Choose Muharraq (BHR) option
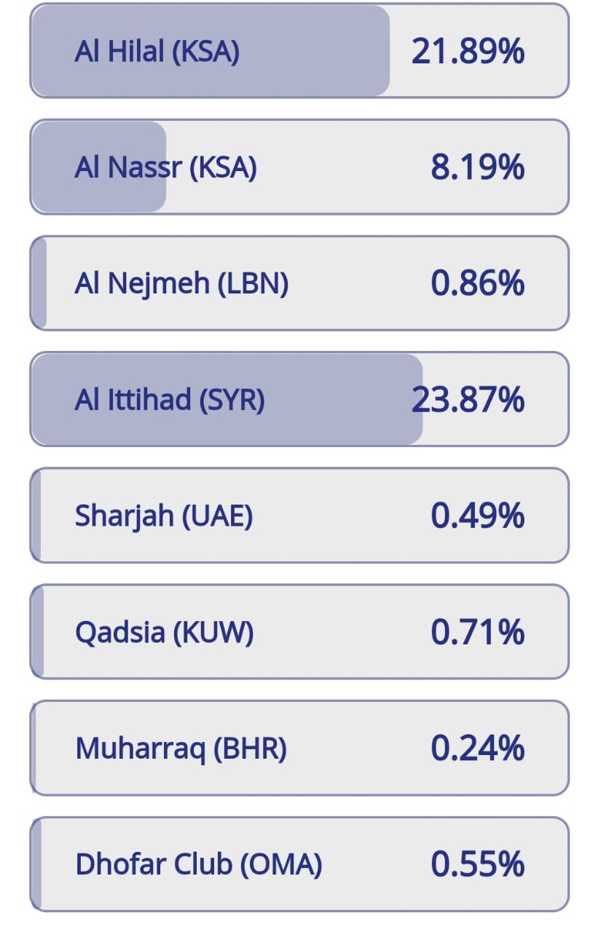 pyautogui.click(x=299, y=748)
